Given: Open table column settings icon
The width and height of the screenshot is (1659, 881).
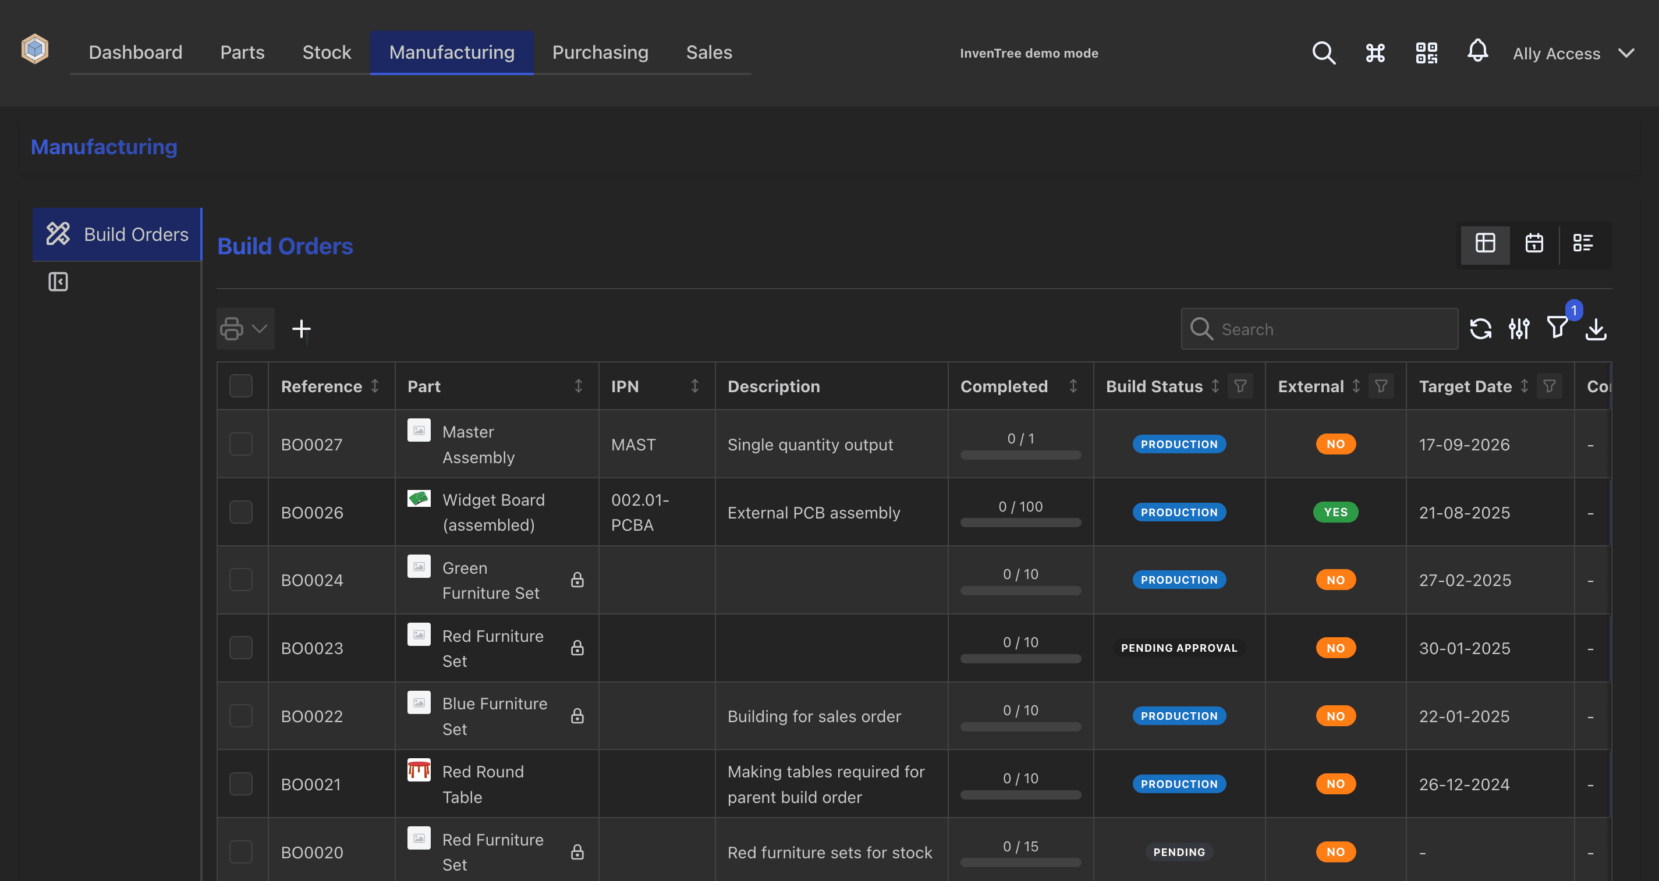Looking at the screenshot, I should (1519, 329).
